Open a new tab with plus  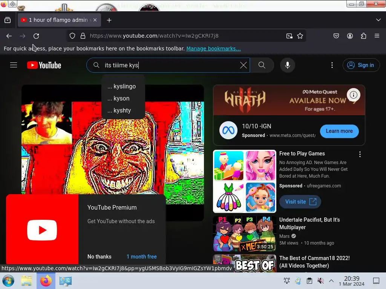(109, 20)
